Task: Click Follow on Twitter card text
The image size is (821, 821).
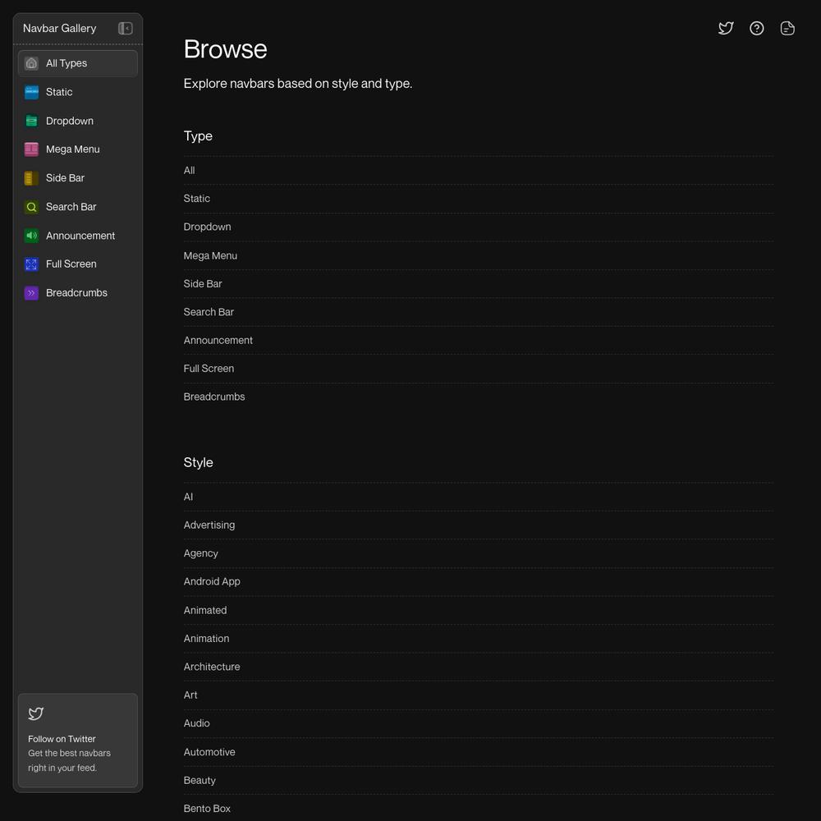Action: (x=62, y=739)
